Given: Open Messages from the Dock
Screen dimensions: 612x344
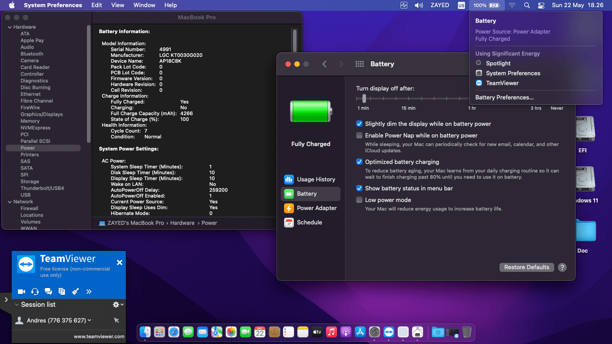Looking at the screenshot, I should (188, 332).
